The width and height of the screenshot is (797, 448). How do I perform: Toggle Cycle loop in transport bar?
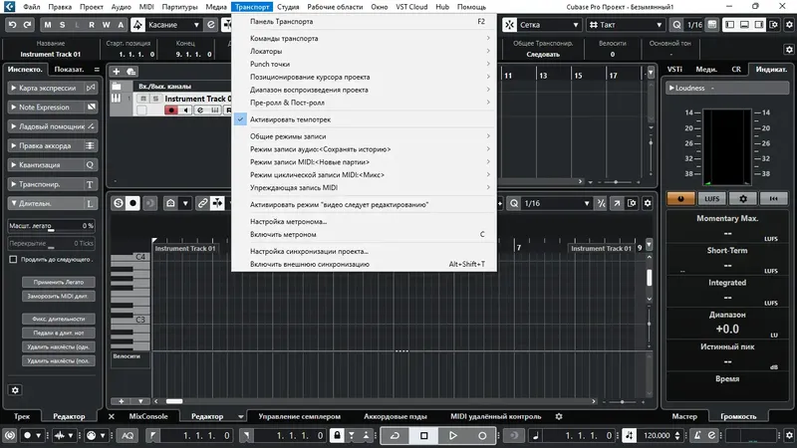pos(395,435)
